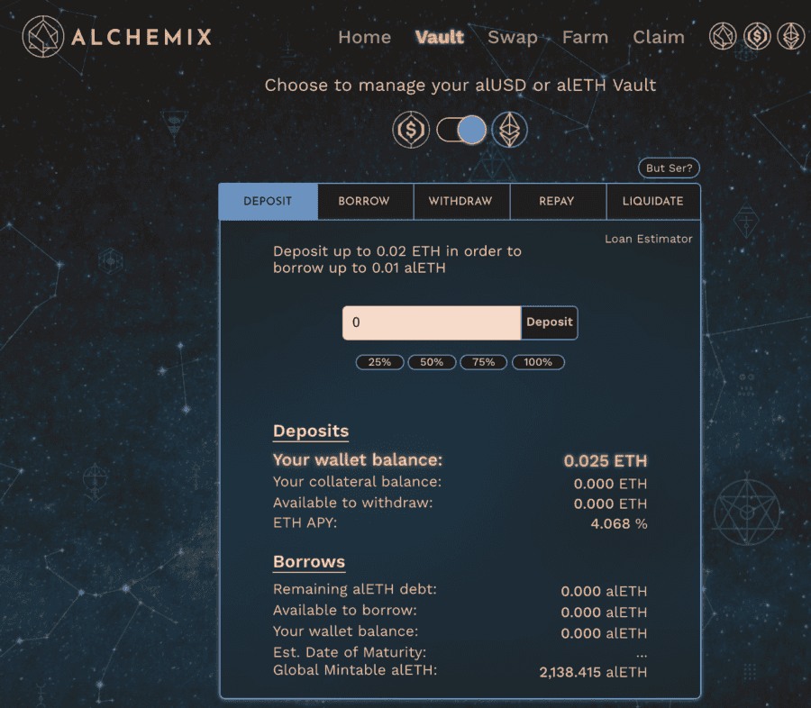This screenshot has height=708, width=811.
Task: Open the Loan Estimator link
Action: pyautogui.click(x=648, y=239)
